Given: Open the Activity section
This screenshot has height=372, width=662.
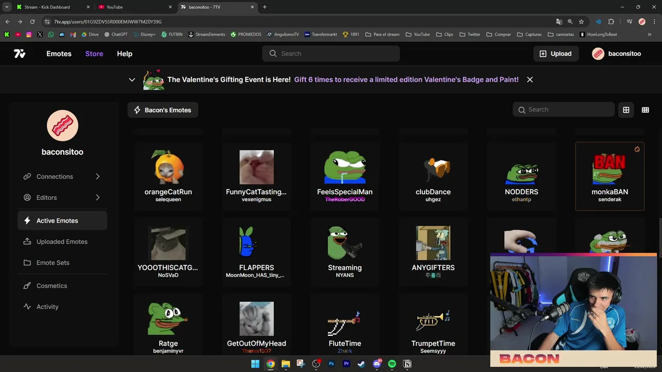Looking at the screenshot, I should (62, 307).
